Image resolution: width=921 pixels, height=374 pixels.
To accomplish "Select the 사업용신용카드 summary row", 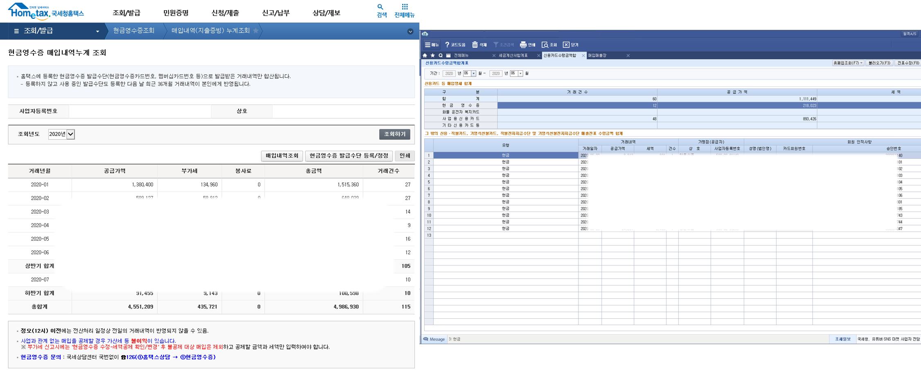I will [x=673, y=119].
